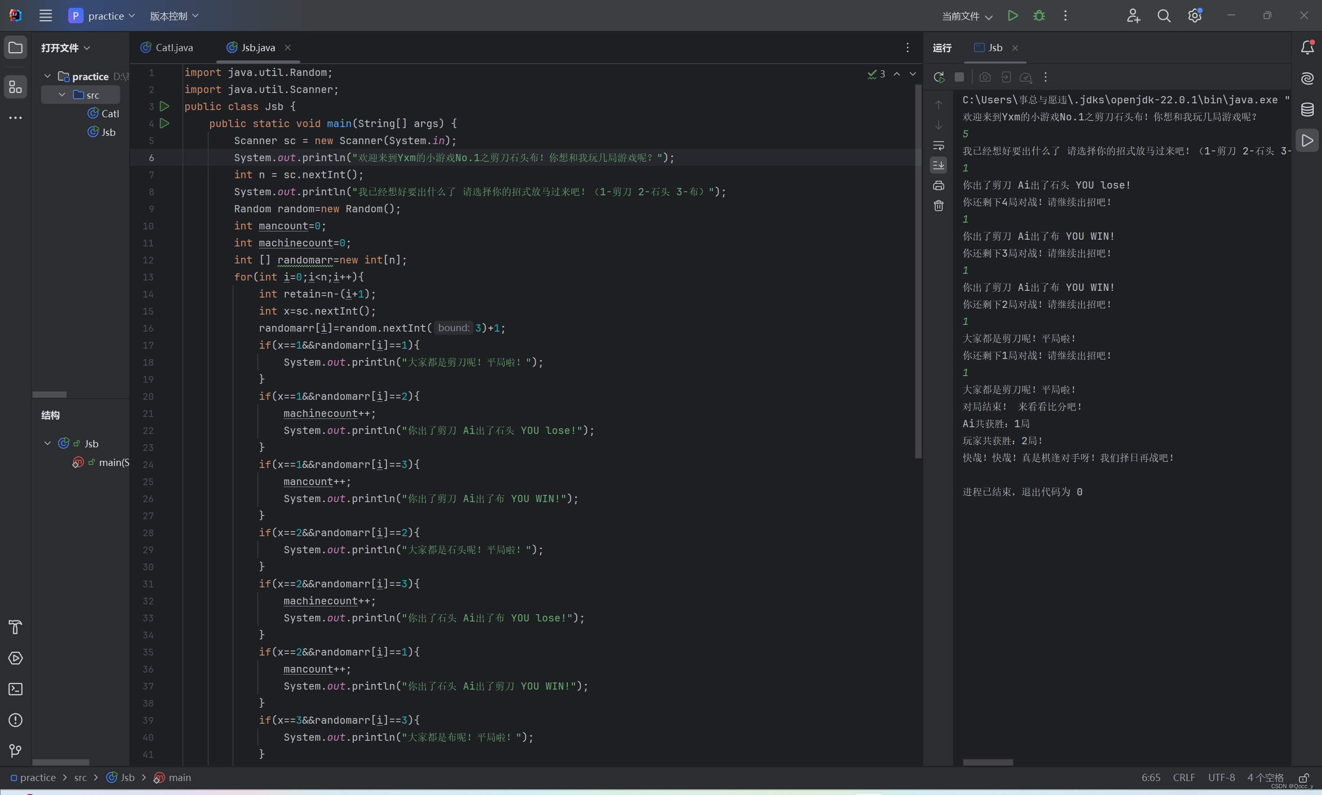This screenshot has height=795, width=1322.
Task: Stop the running process in Run panel
Action: point(959,77)
